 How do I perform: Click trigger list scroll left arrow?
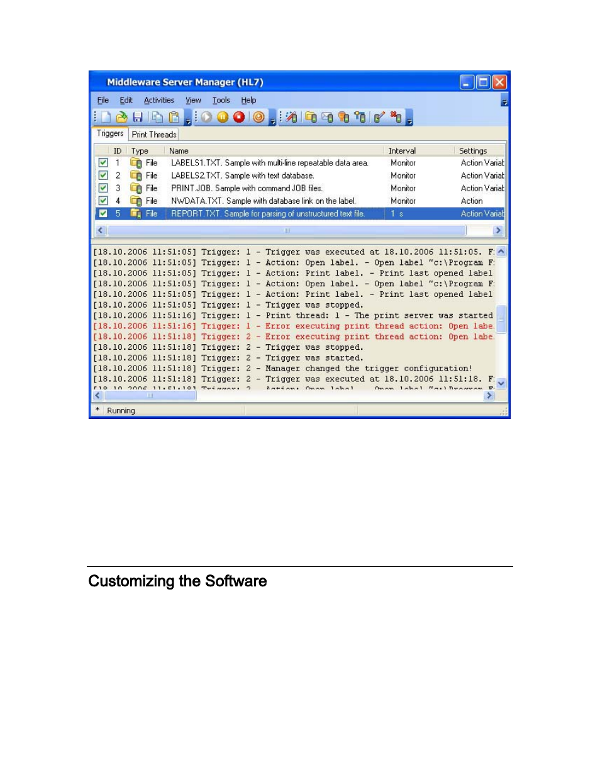[100, 230]
